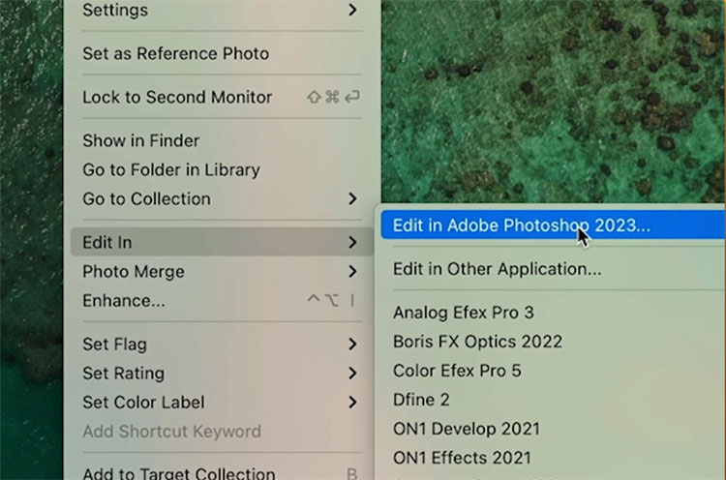726x480 pixels.
Task: Open the Edit In submenu
Action: tap(223, 242)
